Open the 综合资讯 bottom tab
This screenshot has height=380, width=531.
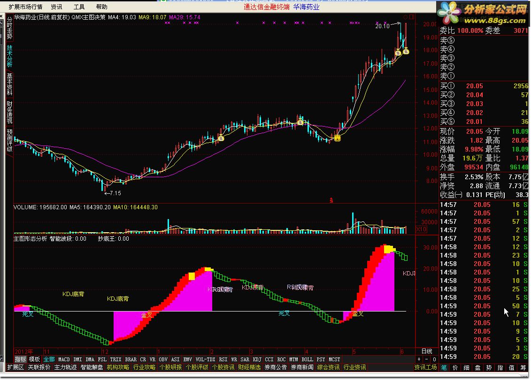tap(328, 367)
